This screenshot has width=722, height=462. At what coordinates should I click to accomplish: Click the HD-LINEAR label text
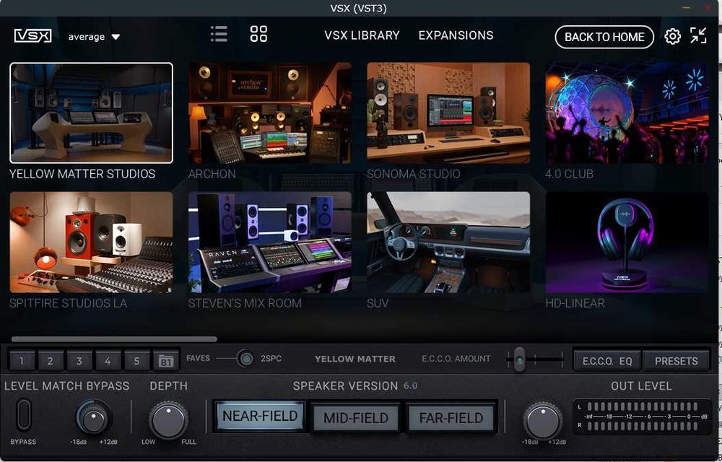click(575, 303)
